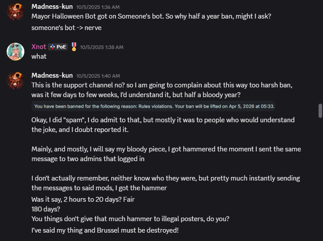Screen dimensions: 323x241
Task: Click the "Was it say, 2 hours" message
Action: pyautogui.click(x=83, y=199)
